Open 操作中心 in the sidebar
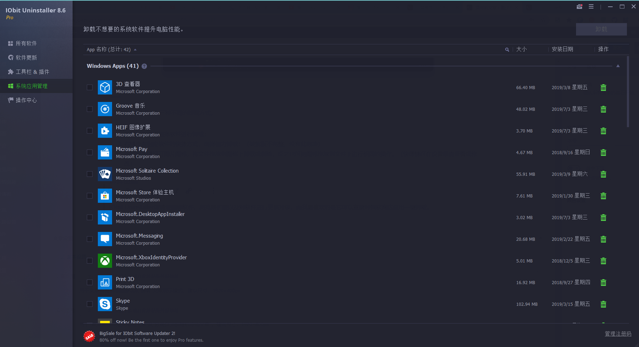Viewport: 639px width, 347px height. (x=36, y=100)
